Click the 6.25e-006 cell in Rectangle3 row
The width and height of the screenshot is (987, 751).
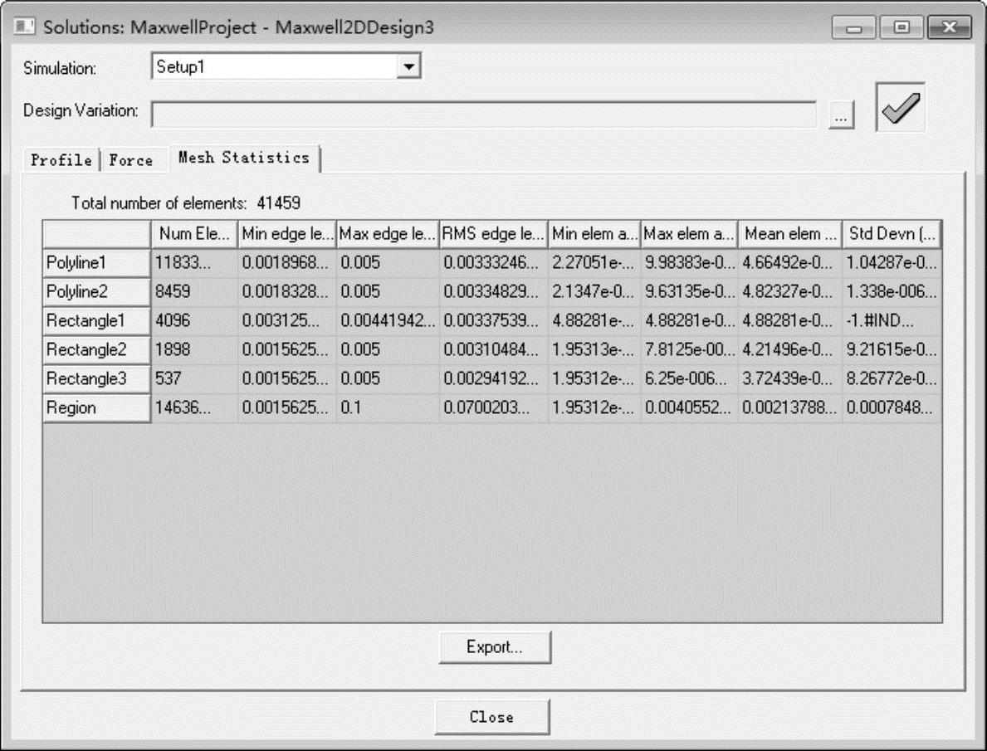(x=689, y=379)
